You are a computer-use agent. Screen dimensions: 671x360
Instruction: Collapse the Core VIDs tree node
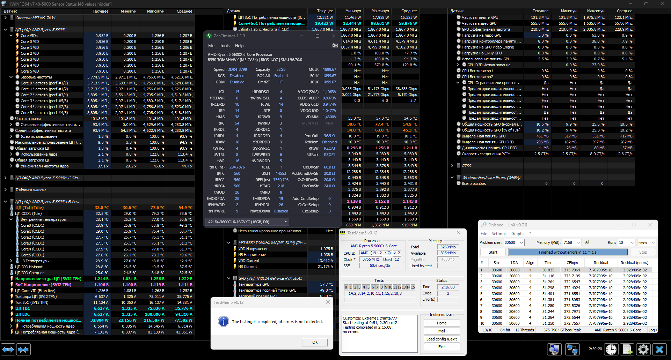[11, 36]
